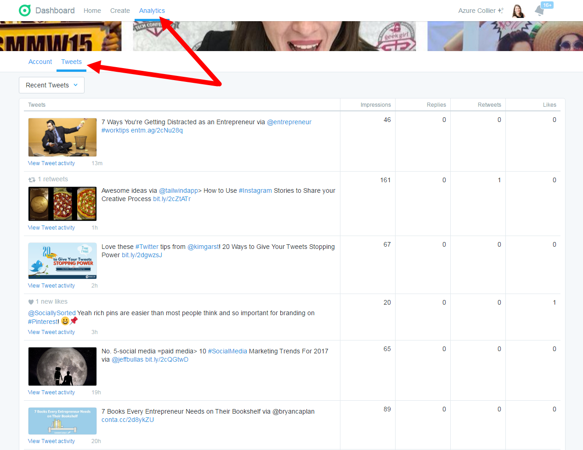Open the @jeffbullas mention link

tap(128, 359)
